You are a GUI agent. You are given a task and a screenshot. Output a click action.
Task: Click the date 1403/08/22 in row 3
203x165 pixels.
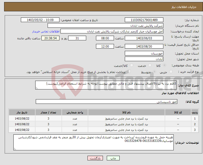point(22,130)
